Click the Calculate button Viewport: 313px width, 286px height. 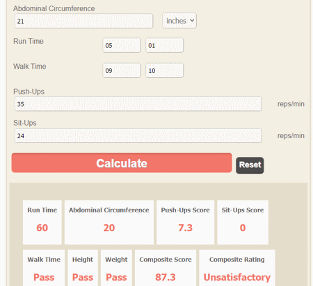[122, 163]
